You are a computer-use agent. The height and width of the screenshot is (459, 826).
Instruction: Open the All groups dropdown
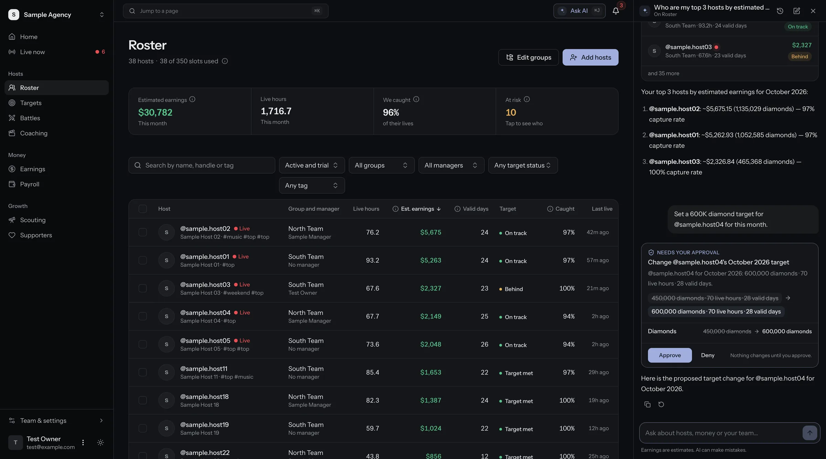coord(381,165)
